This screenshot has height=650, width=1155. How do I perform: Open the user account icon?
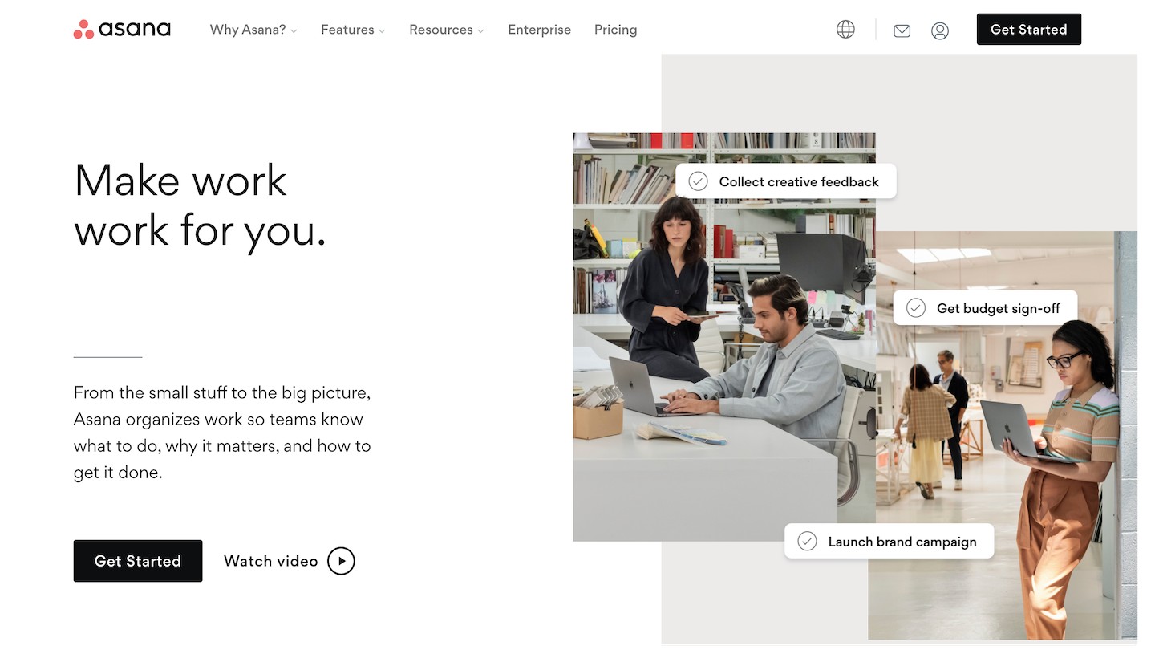tap(940, 30)
